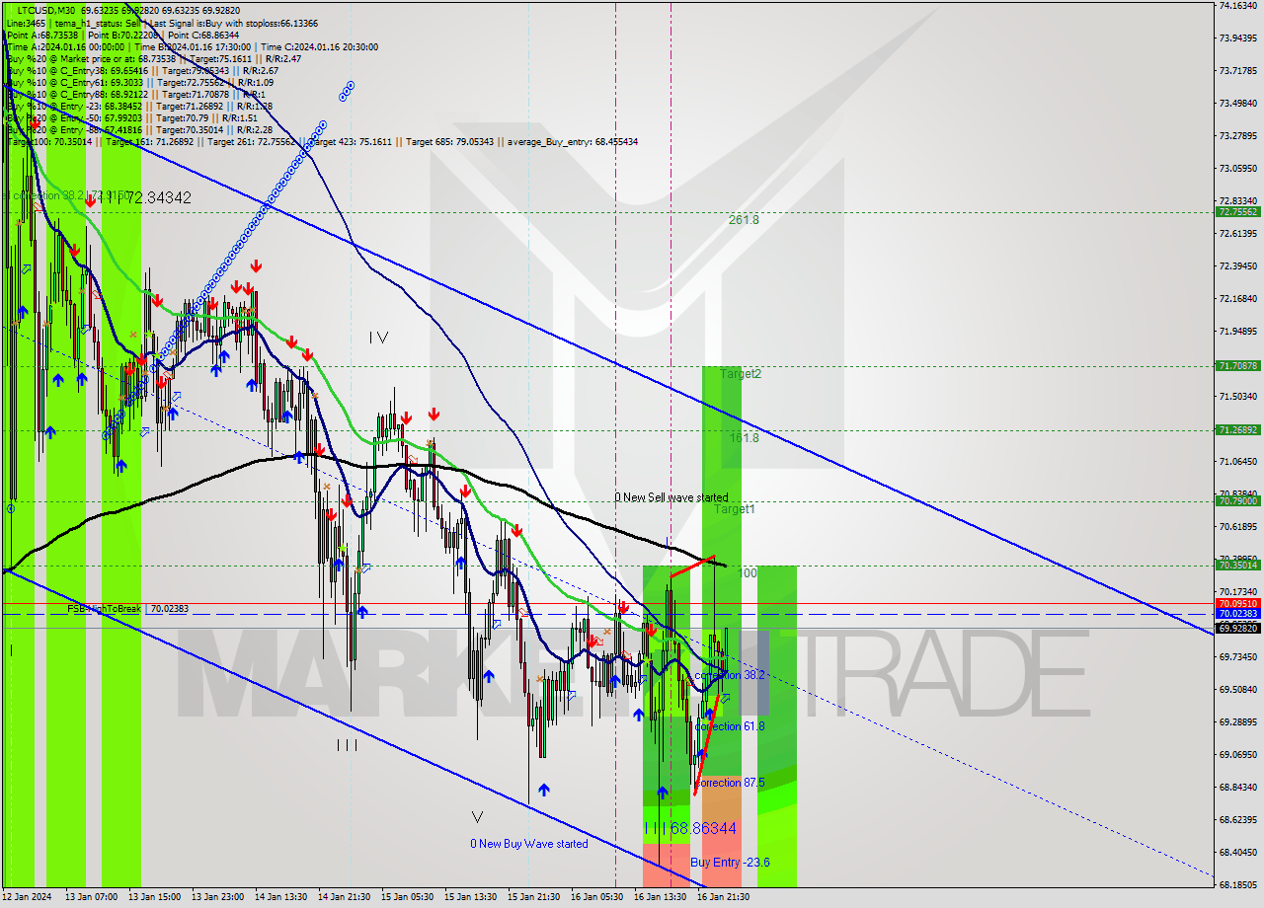
Task: Click the black 69.92820 current price tag
Action: pos(1238,628)
